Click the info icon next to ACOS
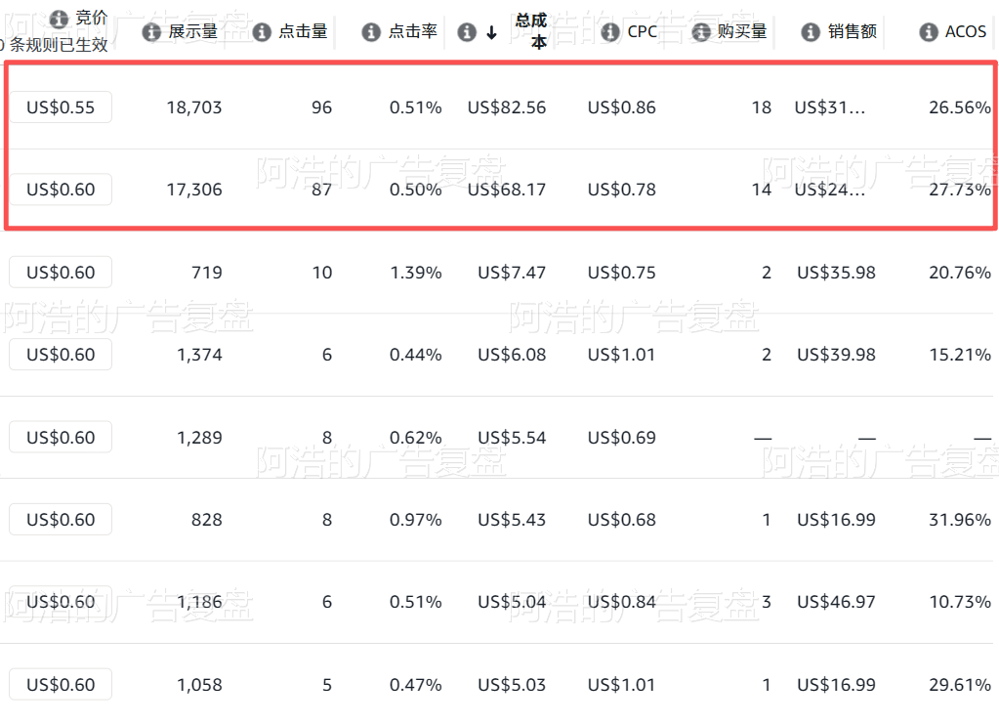This screenshot has height=723, width=999. click(929, 32)
